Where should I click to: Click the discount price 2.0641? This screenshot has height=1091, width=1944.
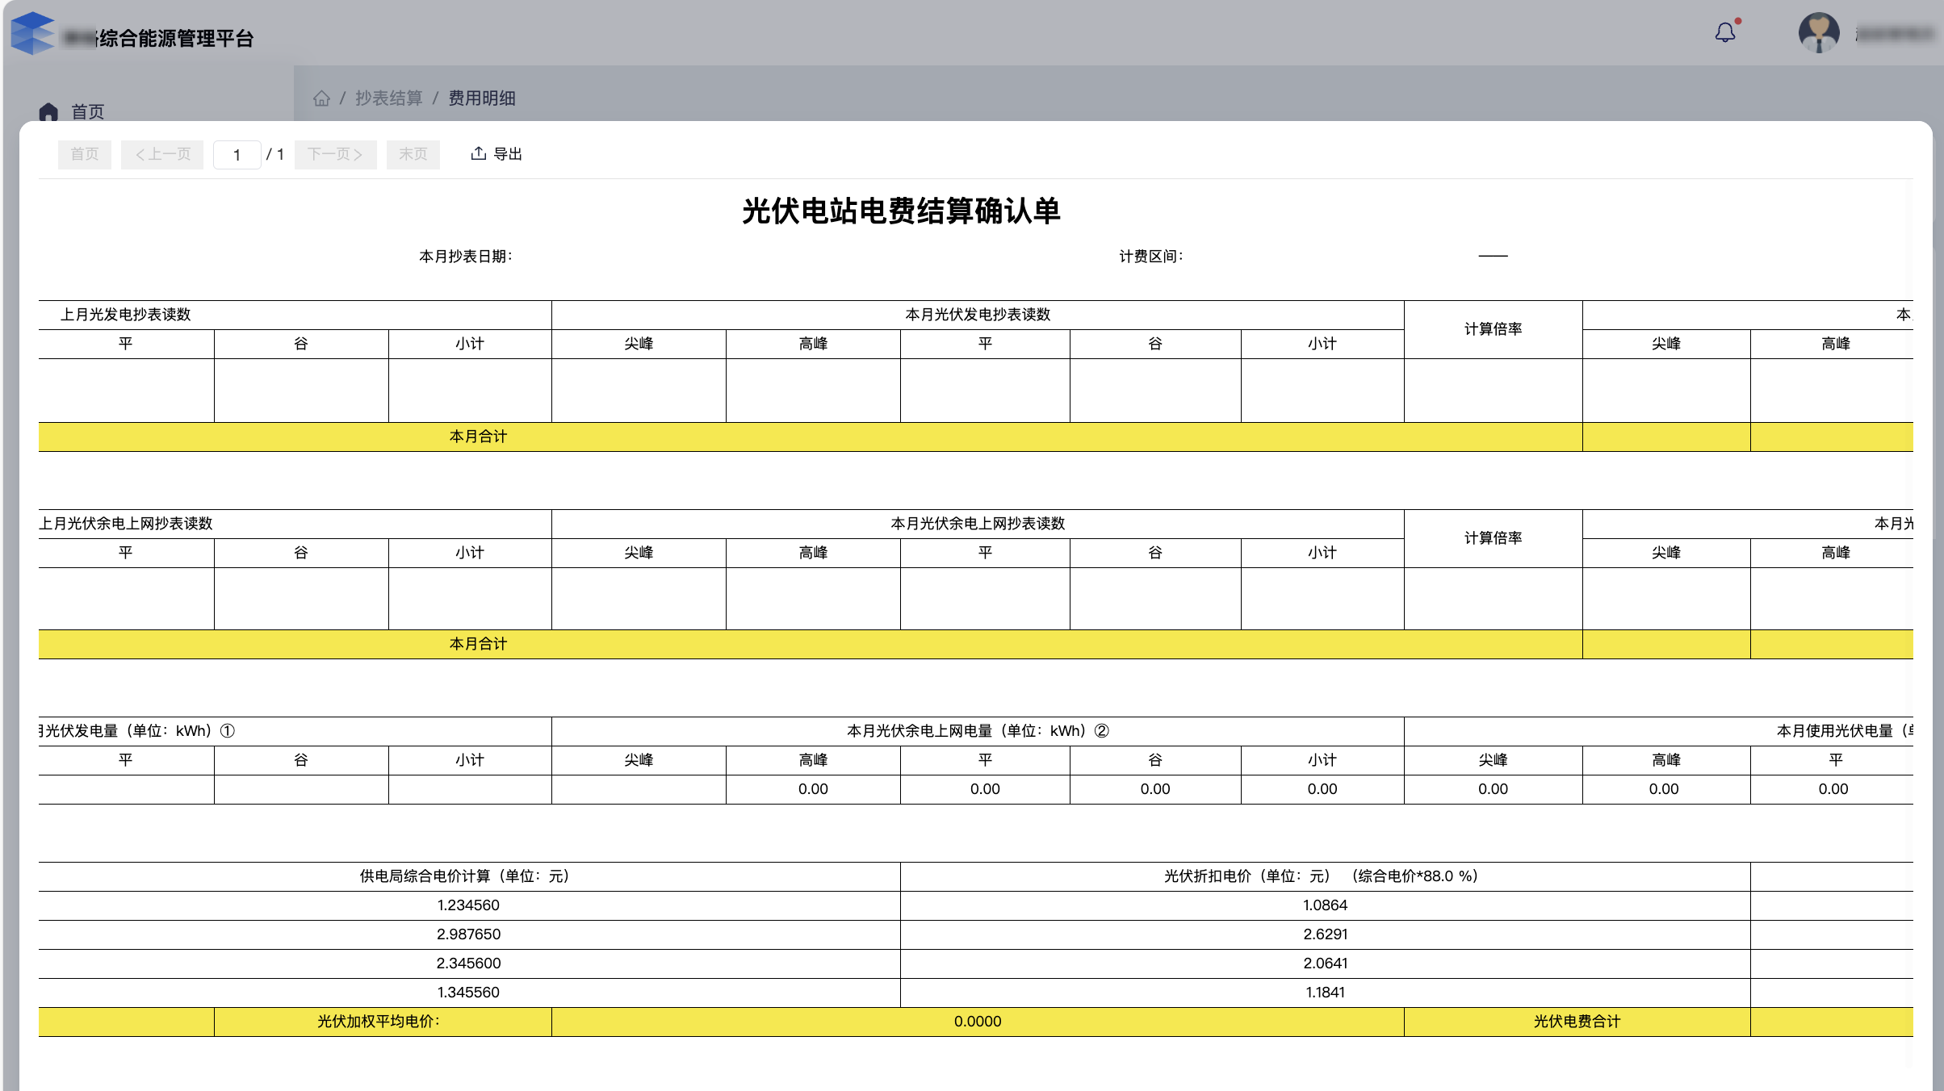coord(1325,964)
